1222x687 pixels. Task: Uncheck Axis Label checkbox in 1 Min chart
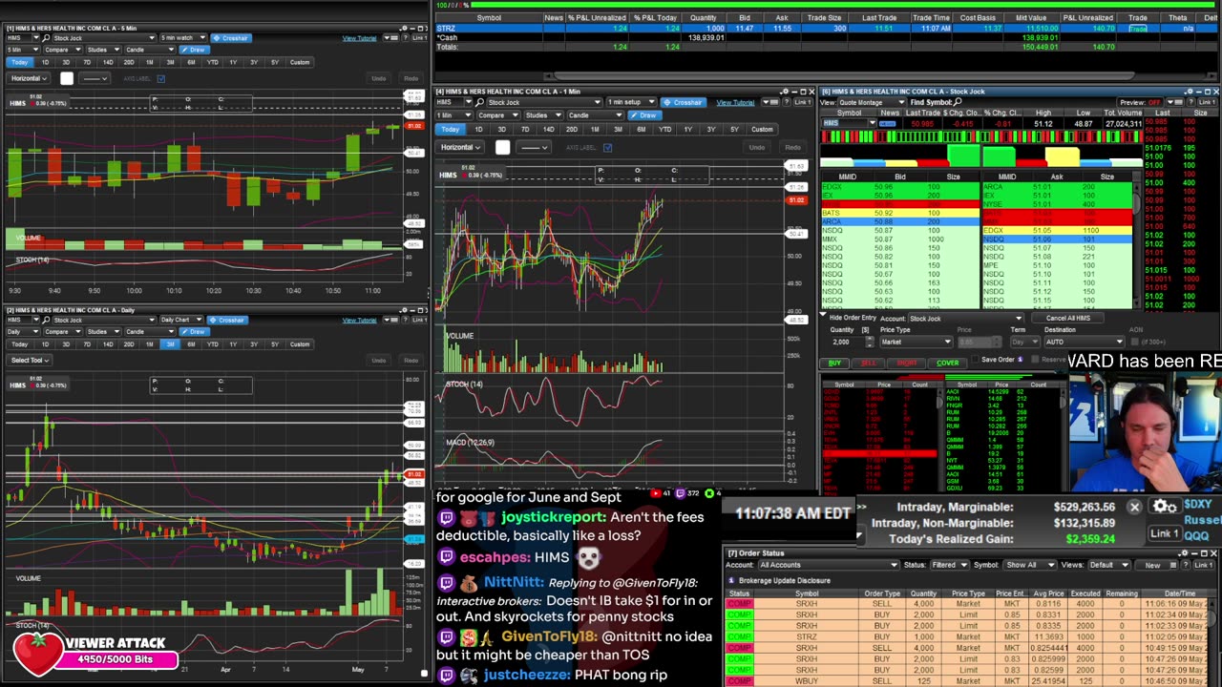click(607, 148)
